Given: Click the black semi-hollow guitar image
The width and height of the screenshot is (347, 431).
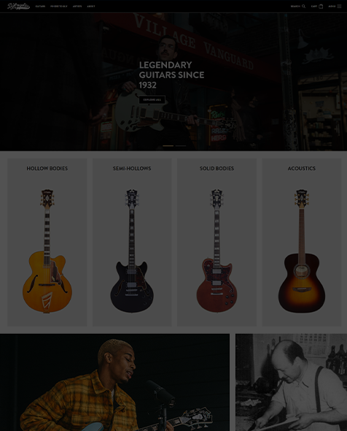Looking at the screenshot, I should click(132, 251).
